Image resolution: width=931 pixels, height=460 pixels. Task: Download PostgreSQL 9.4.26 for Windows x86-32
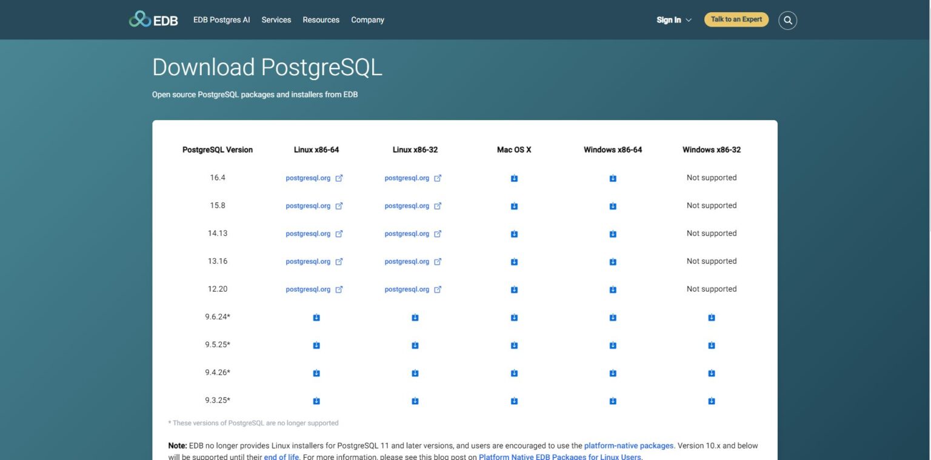click(712, 373)
